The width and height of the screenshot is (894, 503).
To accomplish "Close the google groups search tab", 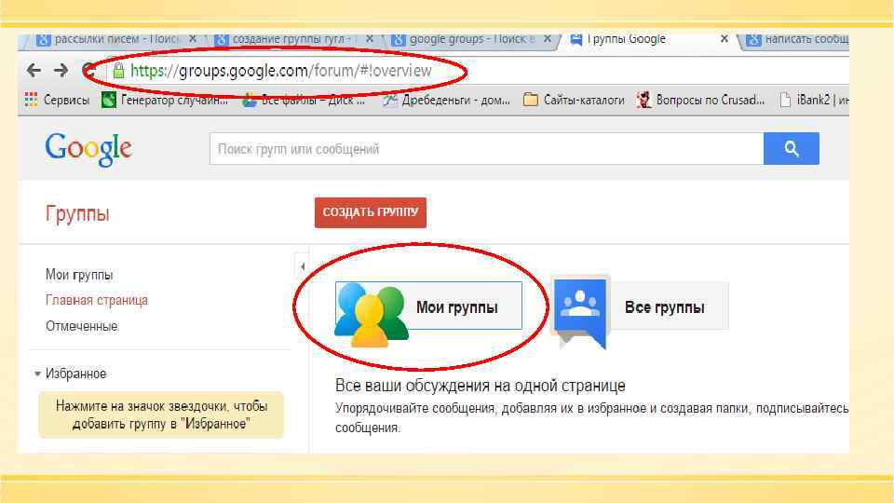I will tap(548, 39).
